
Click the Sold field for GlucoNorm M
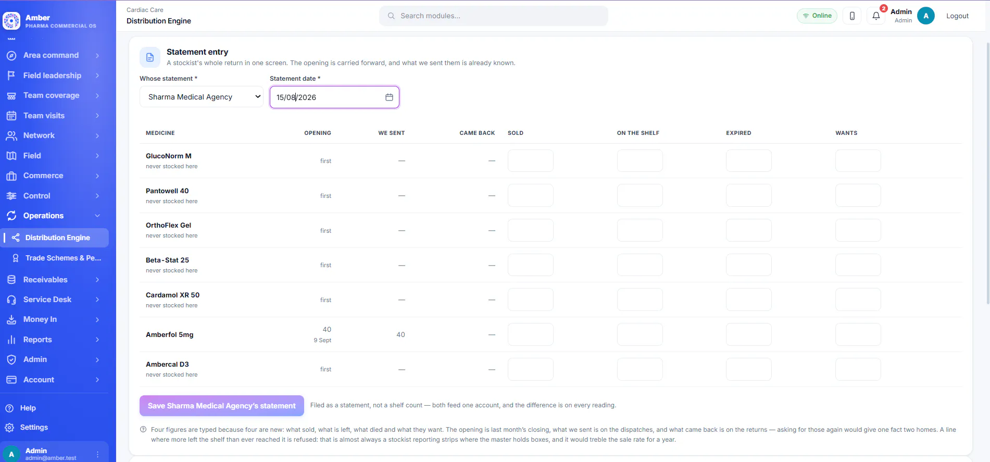[x=531, y=161]
